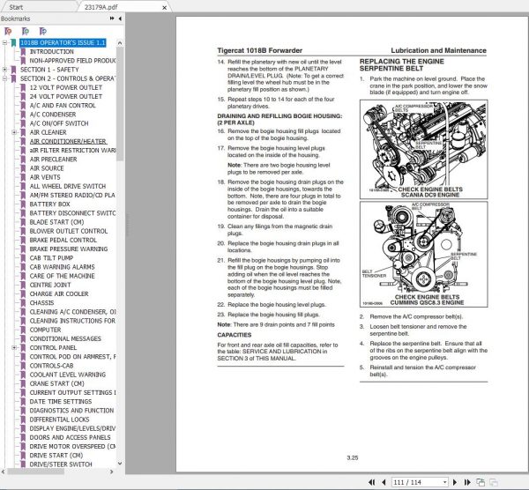Open CAB WARNING ALARMS bookmark
The image size is (529, 490).
[62, 267]
